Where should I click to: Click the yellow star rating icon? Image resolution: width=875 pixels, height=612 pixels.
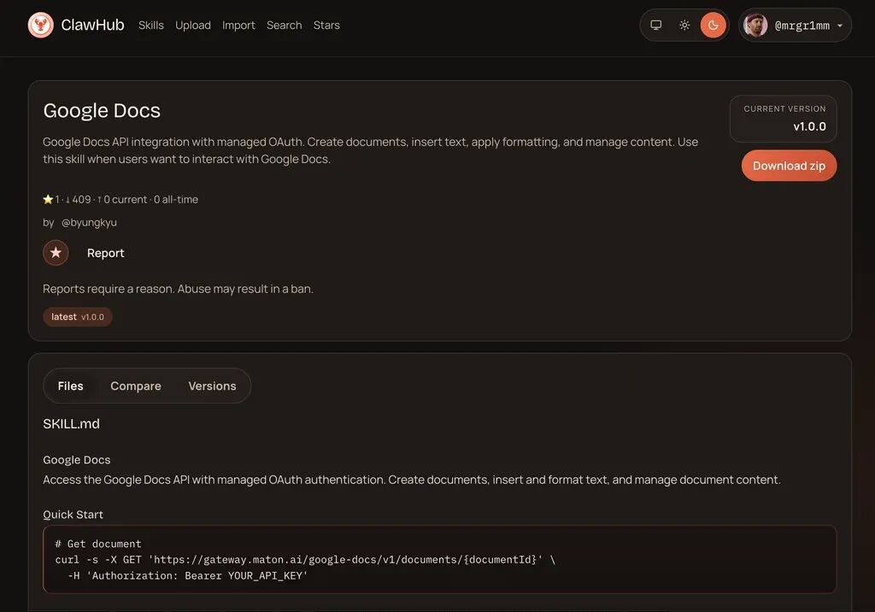point(48,199)
